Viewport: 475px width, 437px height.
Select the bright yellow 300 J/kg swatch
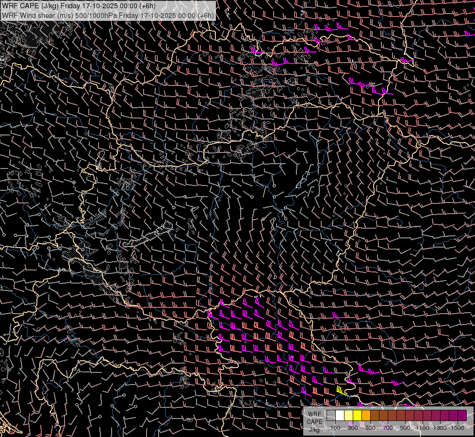click(x=358, y=416)
